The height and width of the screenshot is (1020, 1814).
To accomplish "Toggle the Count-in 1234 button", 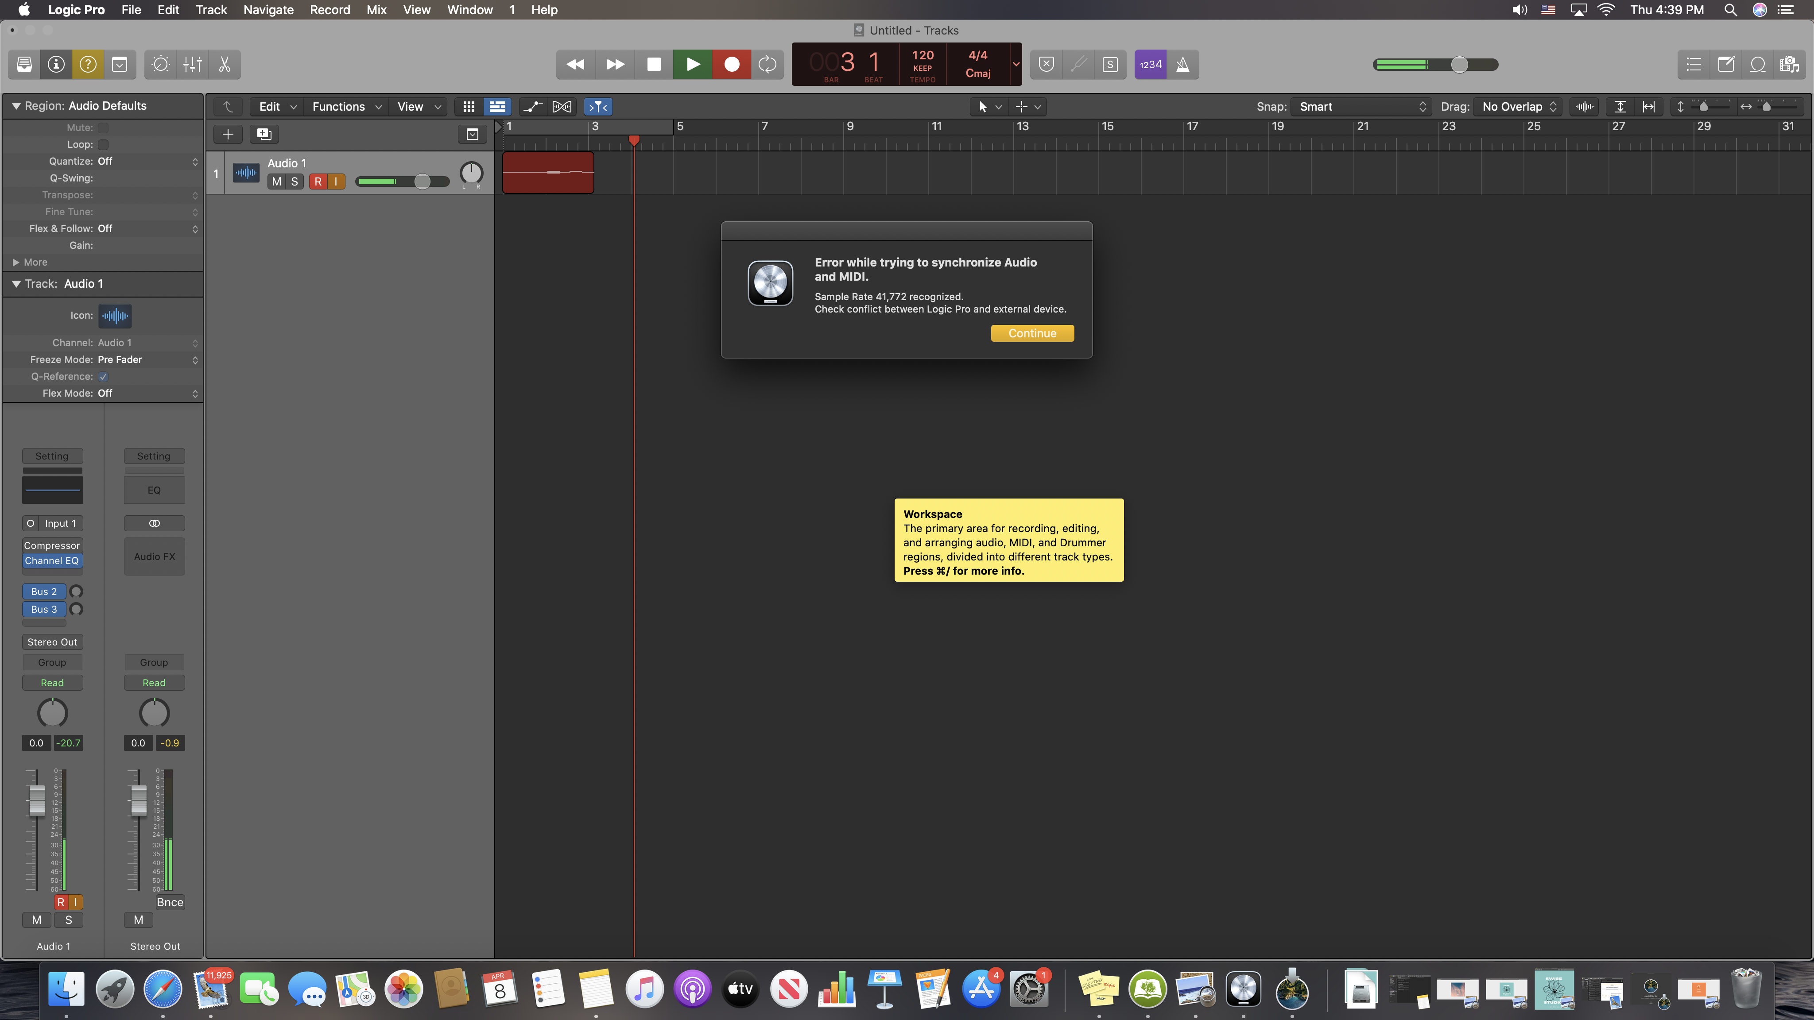I will tap(1150, 64).
